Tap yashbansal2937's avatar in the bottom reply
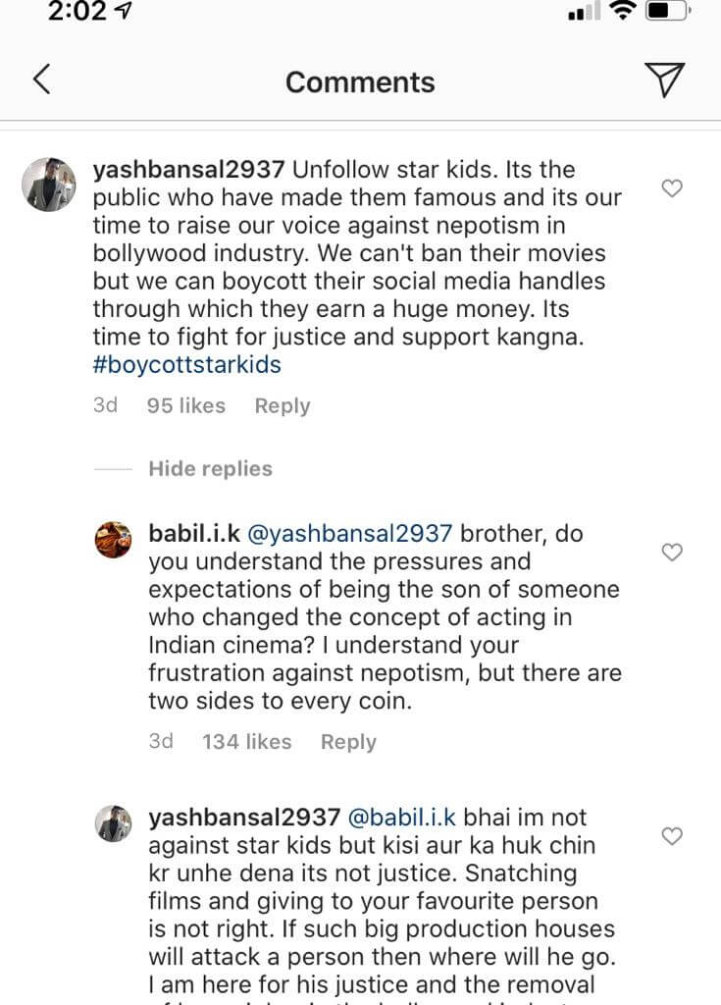 point(114,822)
